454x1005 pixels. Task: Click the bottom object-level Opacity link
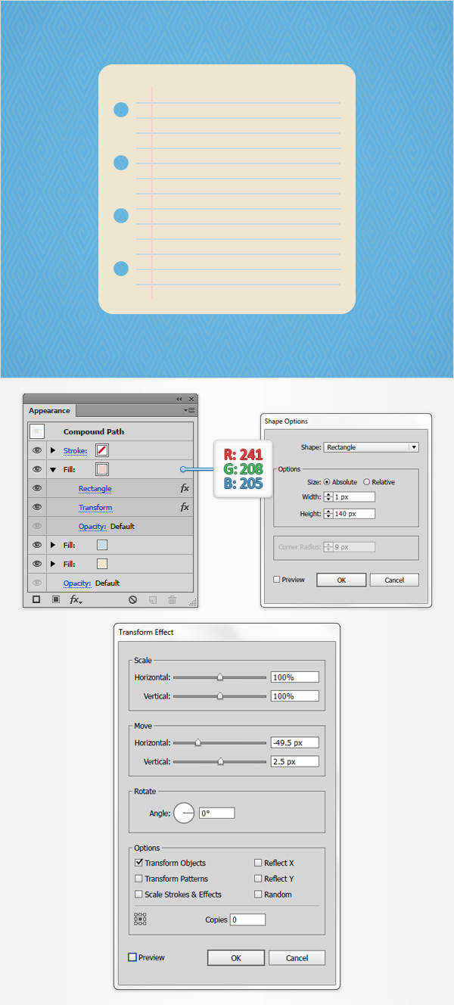pos(77,583)
